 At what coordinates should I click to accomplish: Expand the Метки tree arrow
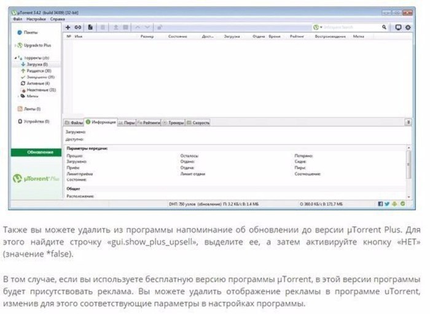point(18,96)
